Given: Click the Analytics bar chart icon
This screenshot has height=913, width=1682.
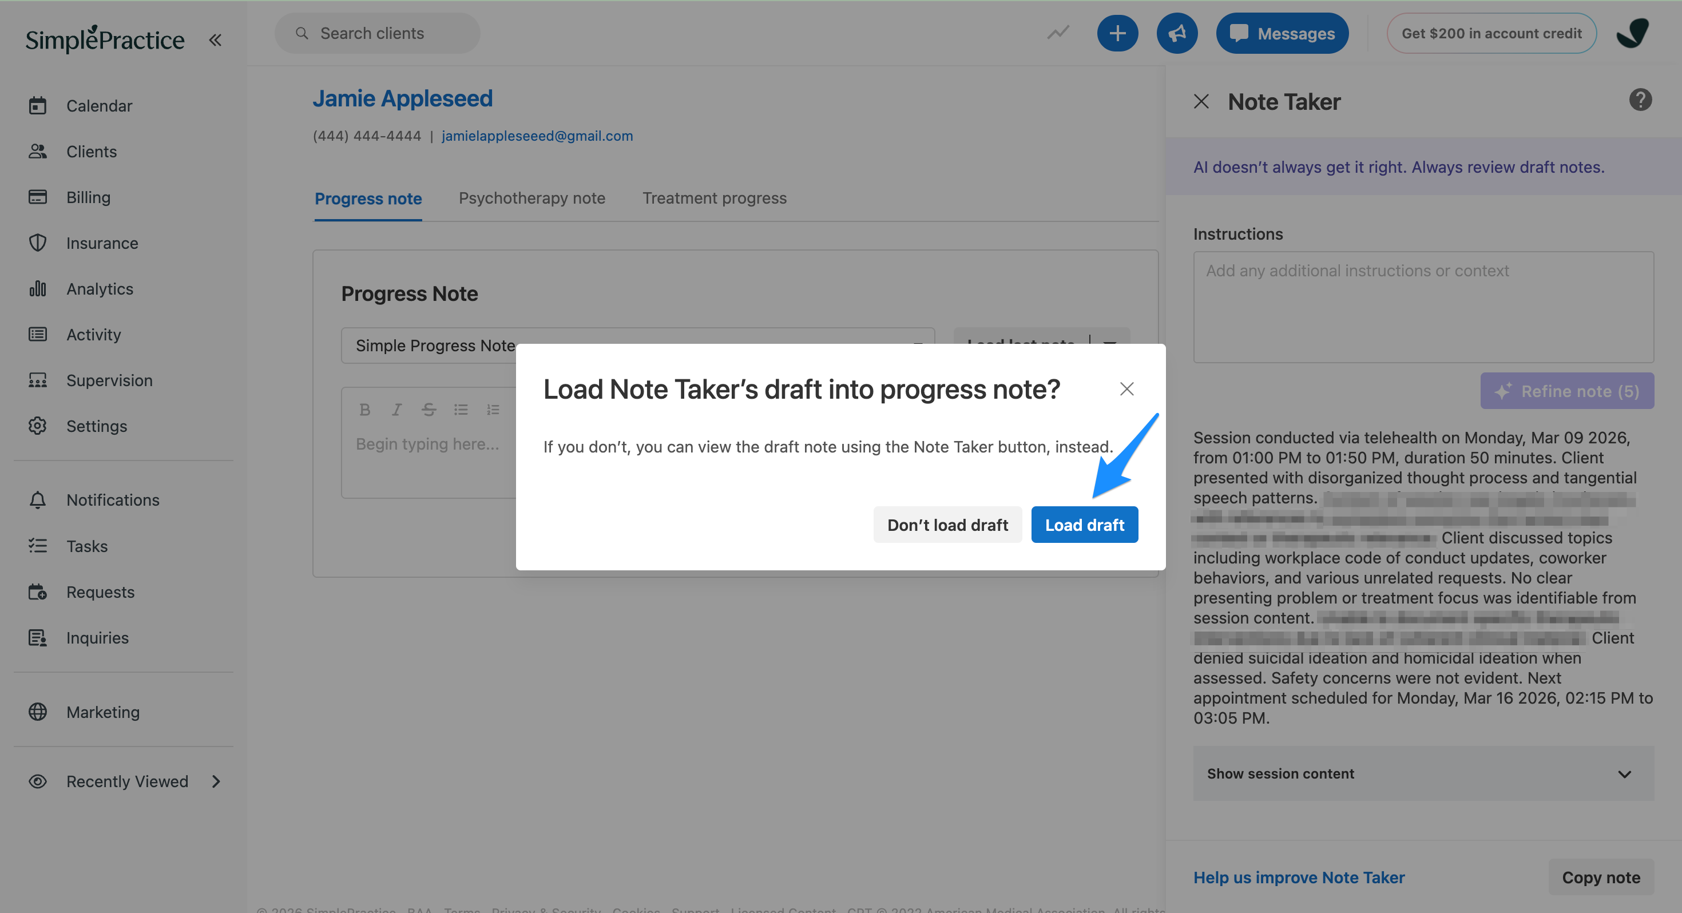Looking at the screenshot, I should pyautogui.click(x=38, y=288).
